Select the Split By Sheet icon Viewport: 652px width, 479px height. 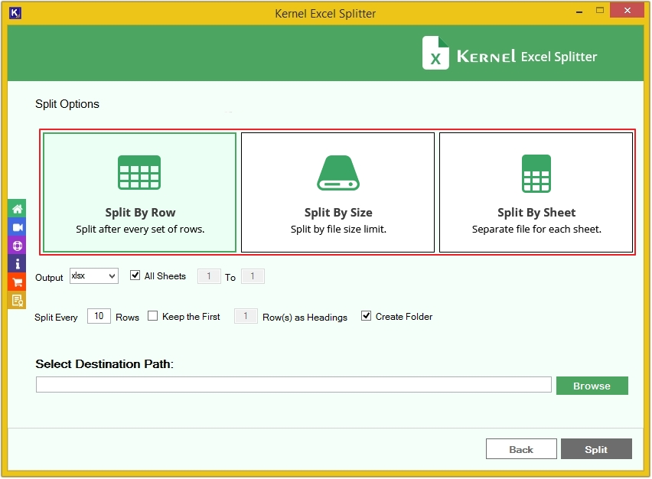tap(536, 172)
